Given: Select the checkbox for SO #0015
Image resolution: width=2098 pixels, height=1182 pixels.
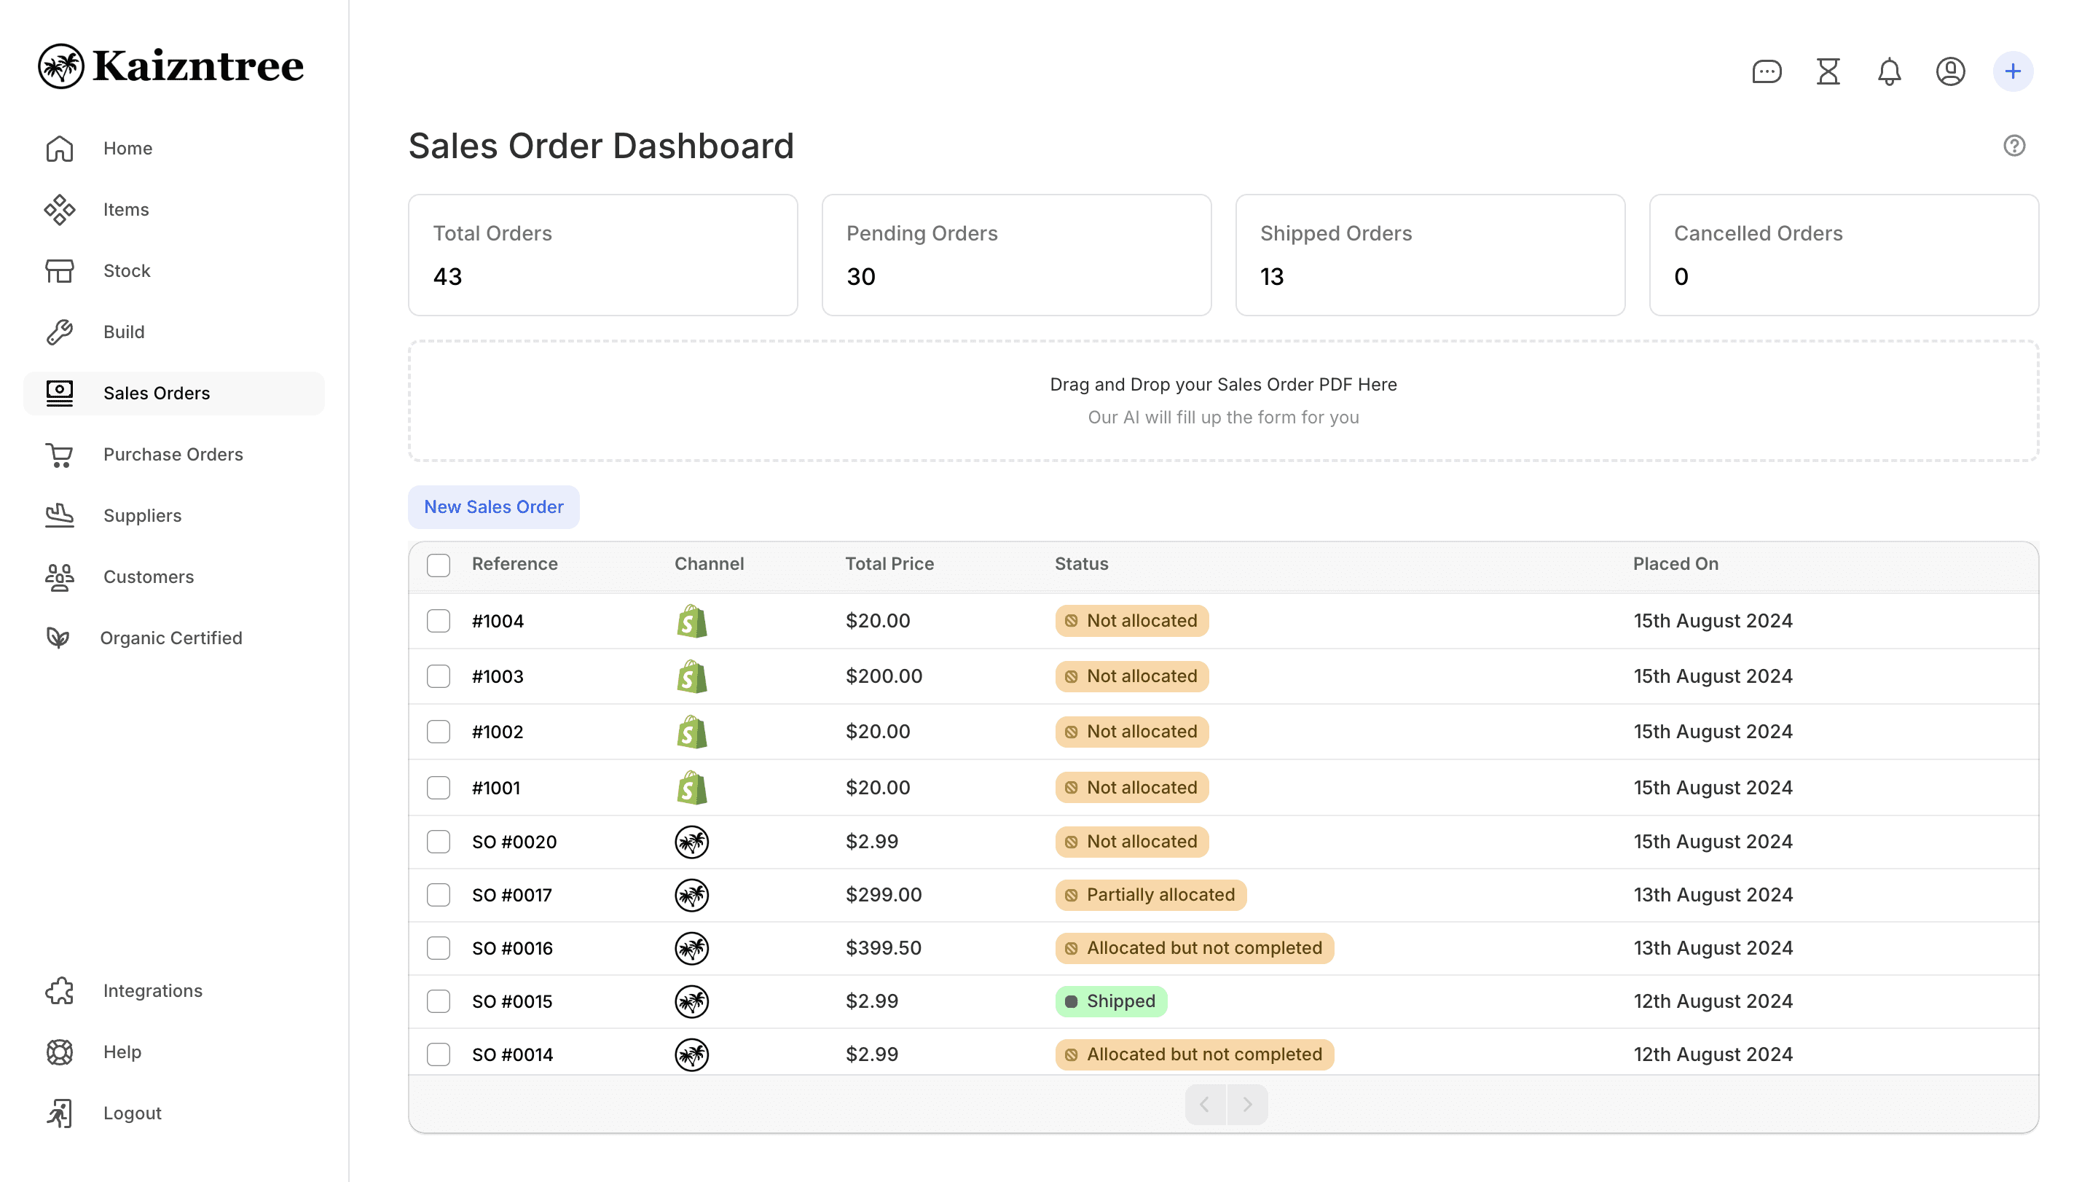Looking at the screenshot, I should tap(438, 1001).
